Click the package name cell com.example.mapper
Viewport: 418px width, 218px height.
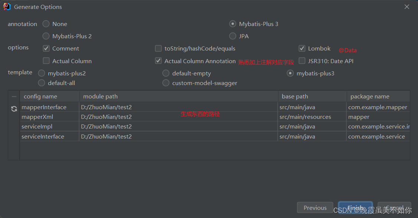click(x=378, y=107)
